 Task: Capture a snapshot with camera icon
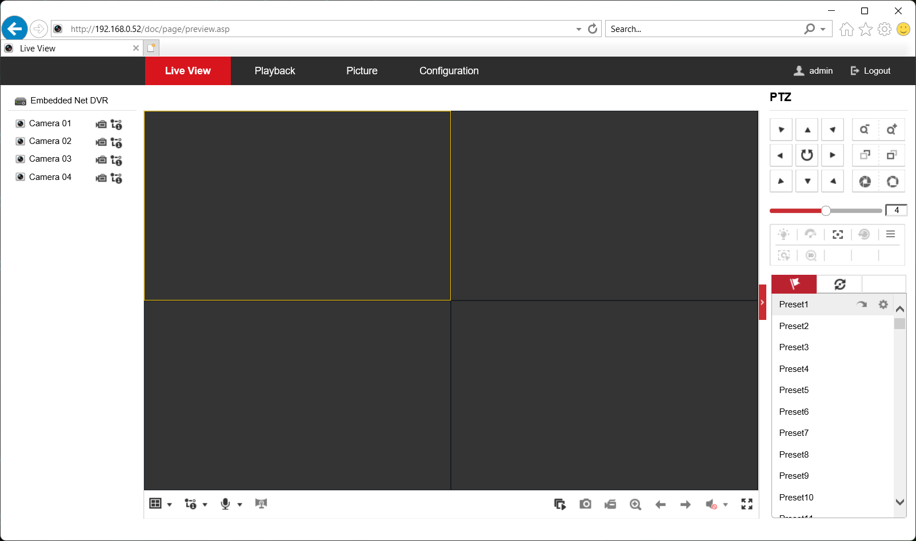point(585,504)
